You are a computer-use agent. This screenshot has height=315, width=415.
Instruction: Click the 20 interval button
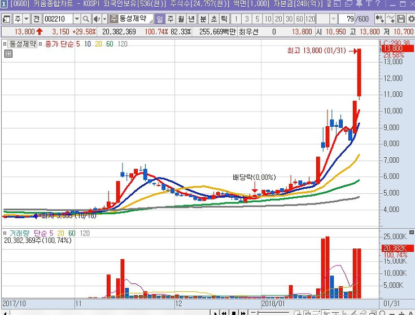point(278,19)
